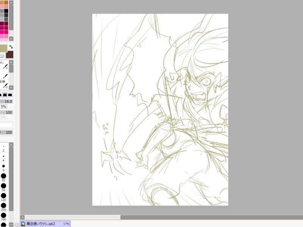The height and width of the screenshot is (227, 303).
Task: Click the 5% minimum size field
Action: pos(3,107)
